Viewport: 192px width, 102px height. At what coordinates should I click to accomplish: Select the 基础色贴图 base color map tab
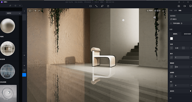(187, 34)
